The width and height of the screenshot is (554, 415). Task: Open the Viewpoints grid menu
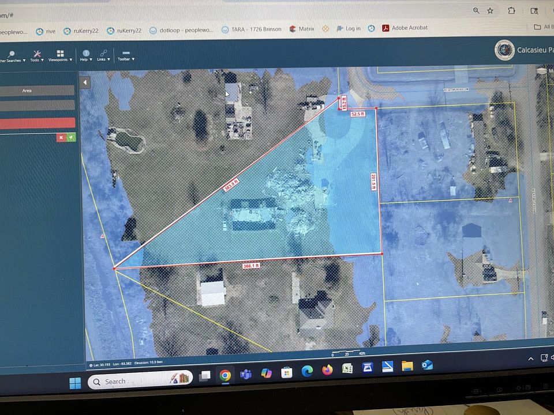pyautogui.click(x=61, y=53)
